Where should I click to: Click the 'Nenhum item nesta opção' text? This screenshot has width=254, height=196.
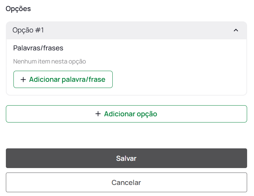[x=50, y=62]
